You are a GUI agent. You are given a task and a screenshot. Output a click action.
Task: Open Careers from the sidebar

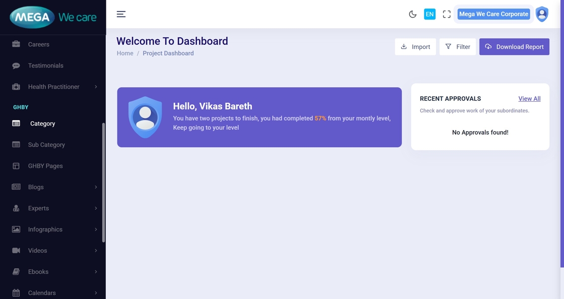pos(39,44)
